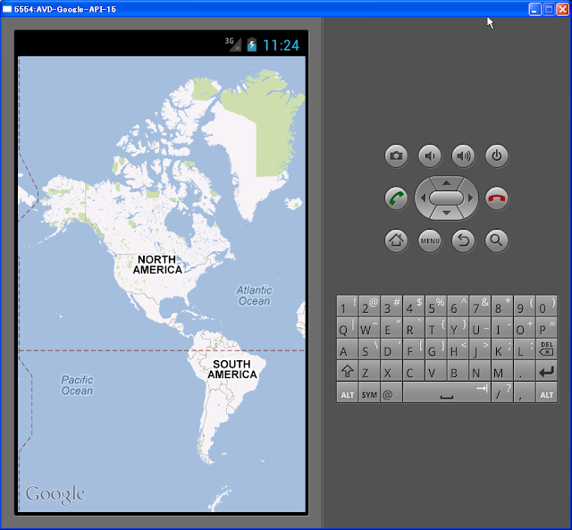Click the Z key
The image size is (572, 530).
click(x=369, y=371)
